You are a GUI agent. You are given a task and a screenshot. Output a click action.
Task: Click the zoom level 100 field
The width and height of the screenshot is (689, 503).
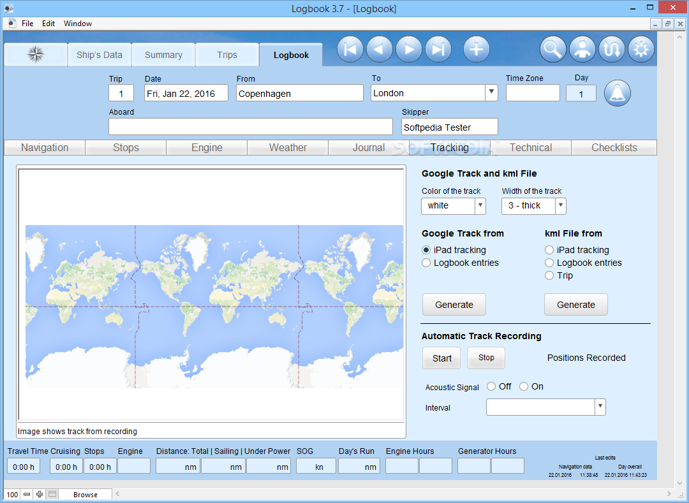pyautogui.click(x=12, y=494)
